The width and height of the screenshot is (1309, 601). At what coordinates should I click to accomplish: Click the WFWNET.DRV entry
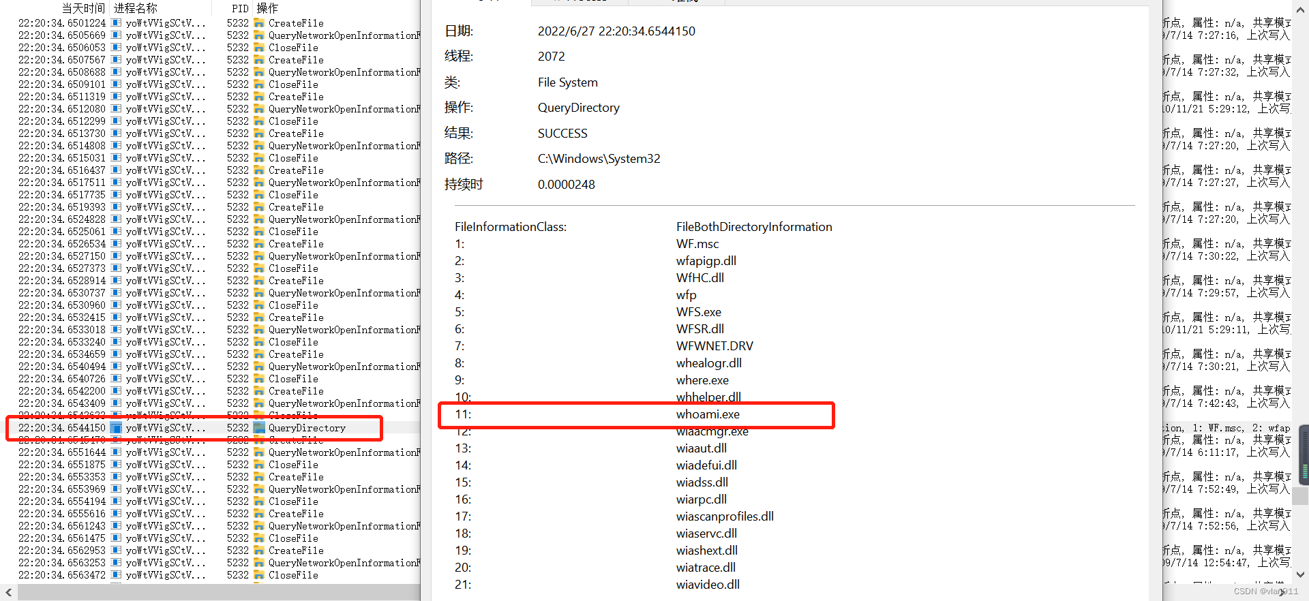[x=714, y=346]
